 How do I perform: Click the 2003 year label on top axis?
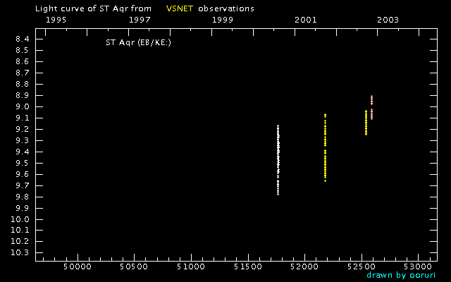(x=388, y=20)
